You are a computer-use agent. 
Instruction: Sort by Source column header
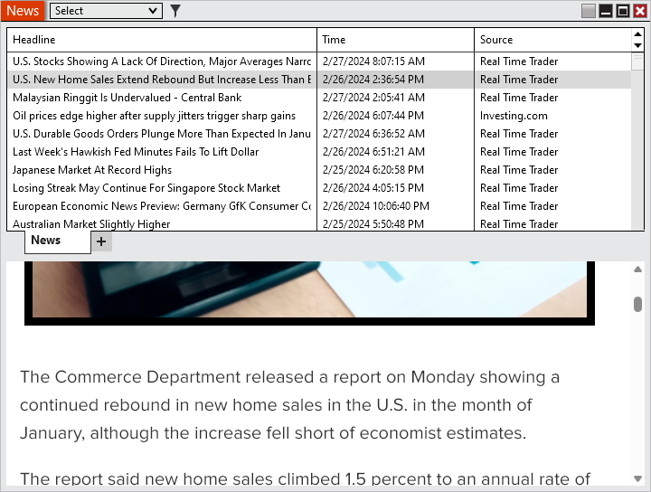click(552, 40)
